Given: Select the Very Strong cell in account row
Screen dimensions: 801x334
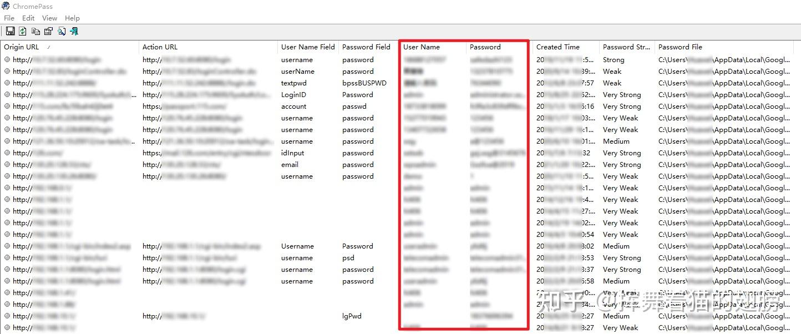Looking at the screenshot, I should (x=622, y=107).
